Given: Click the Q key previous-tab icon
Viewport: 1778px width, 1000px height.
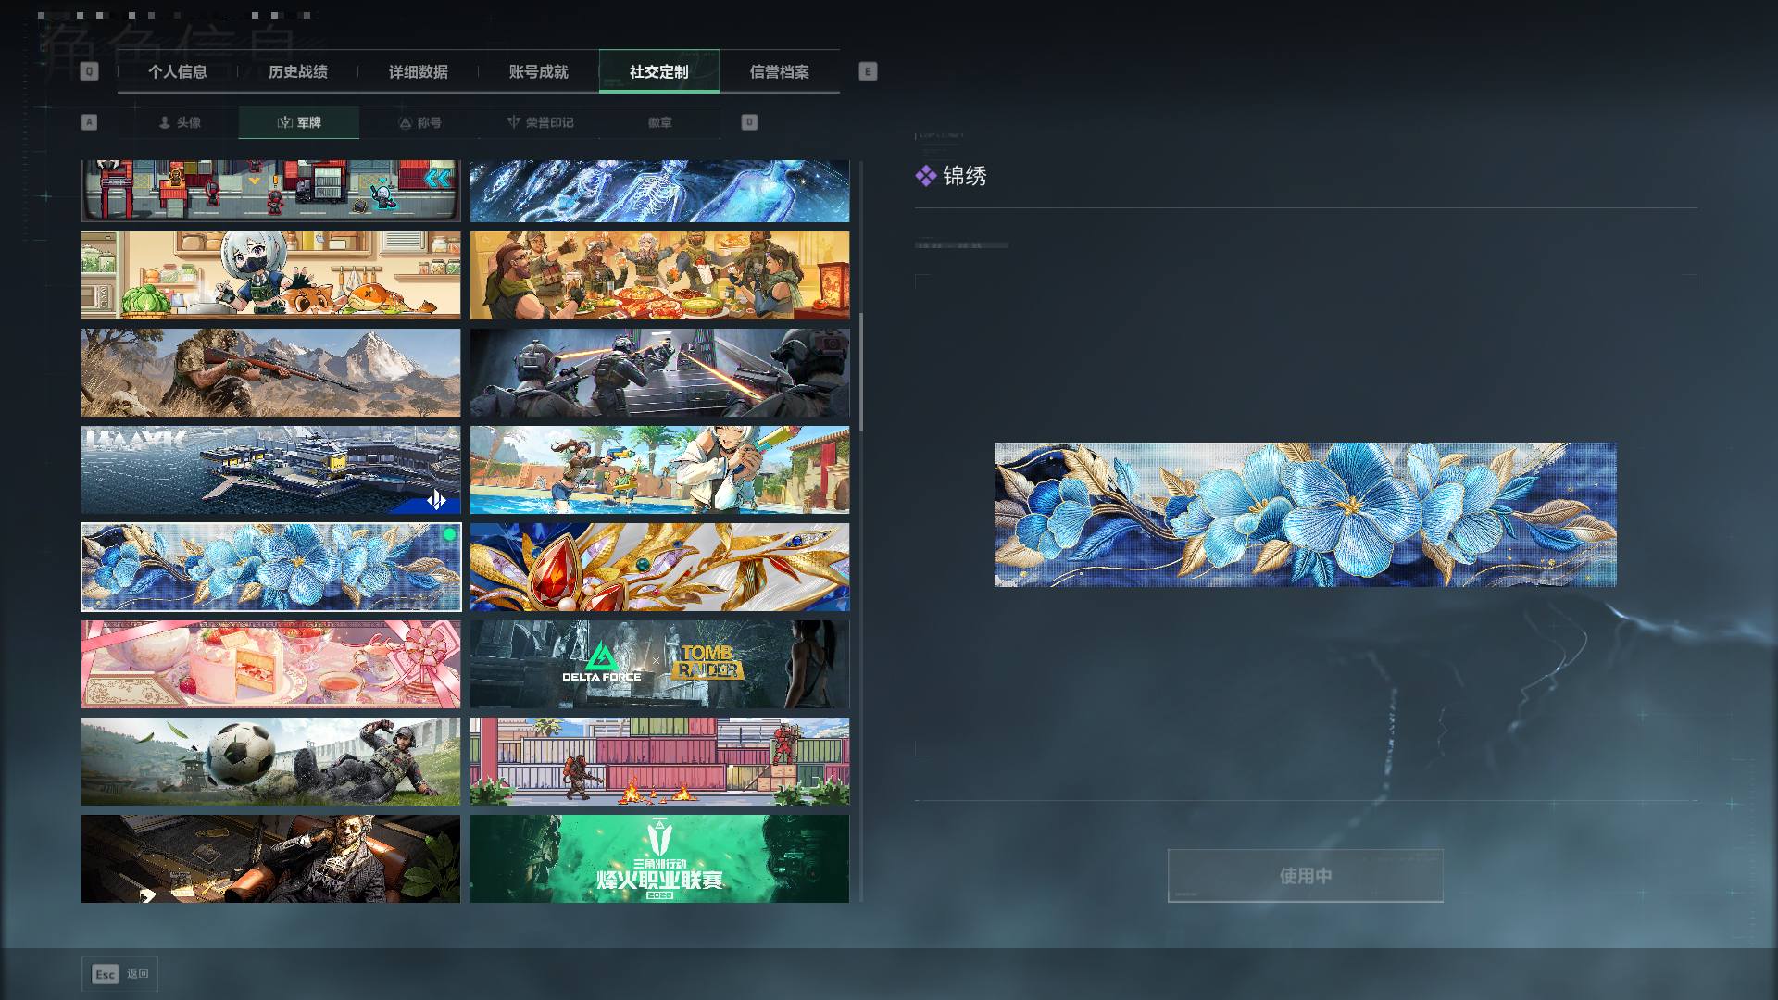Looking at the screenshot, I should (x=89, y=71).
